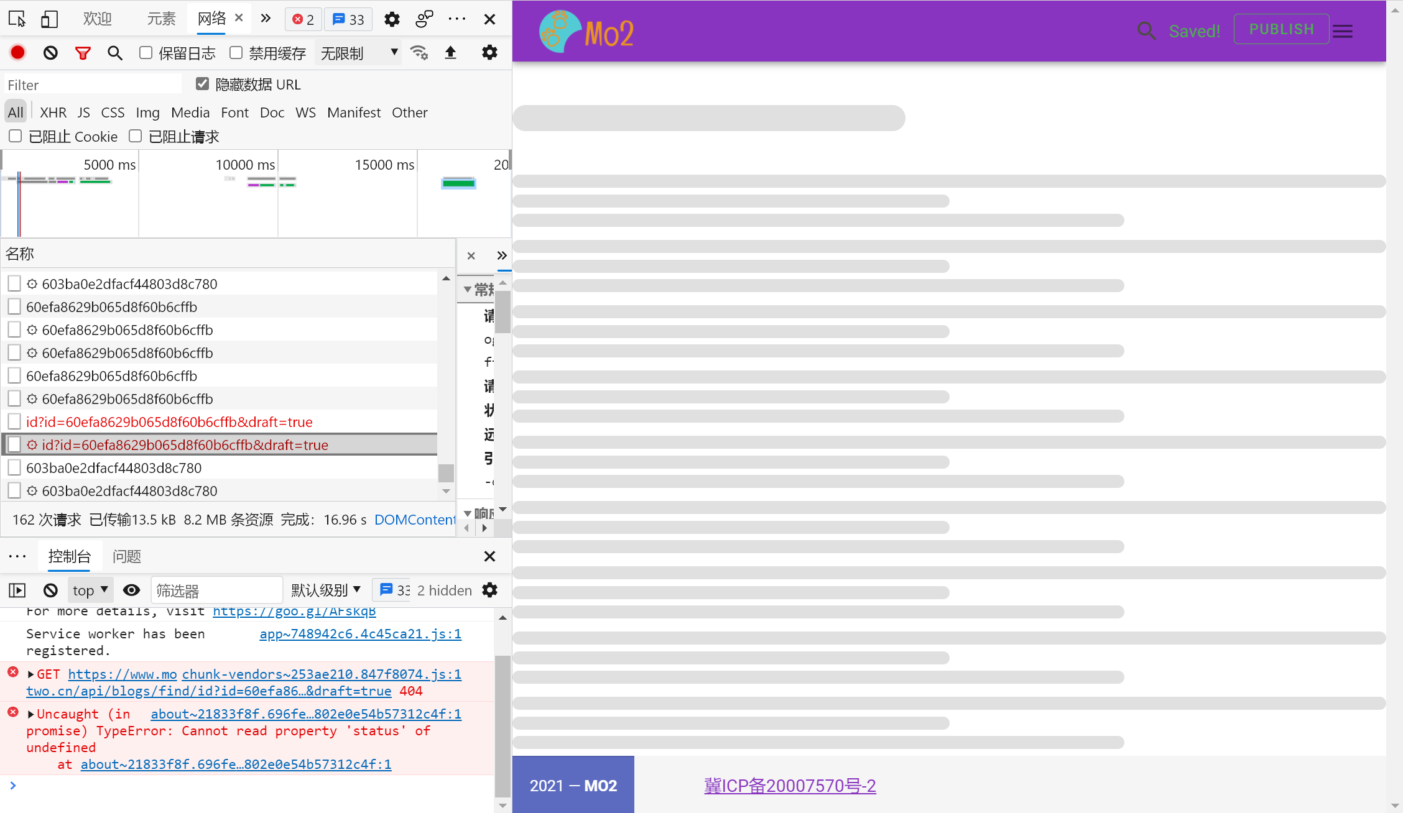Select the XHR request type filter

[x=53, y=113]
